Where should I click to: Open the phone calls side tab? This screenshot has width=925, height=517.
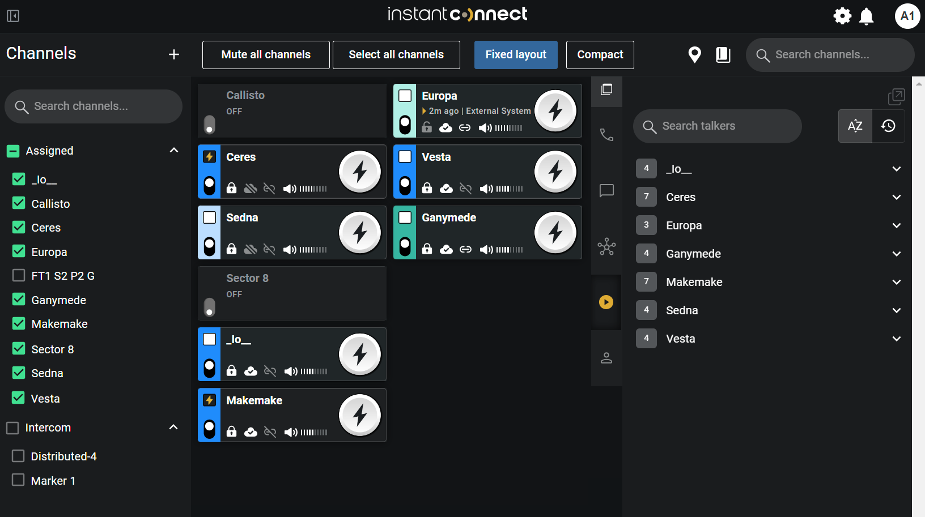pyautogui.click(x=606, y=135)
